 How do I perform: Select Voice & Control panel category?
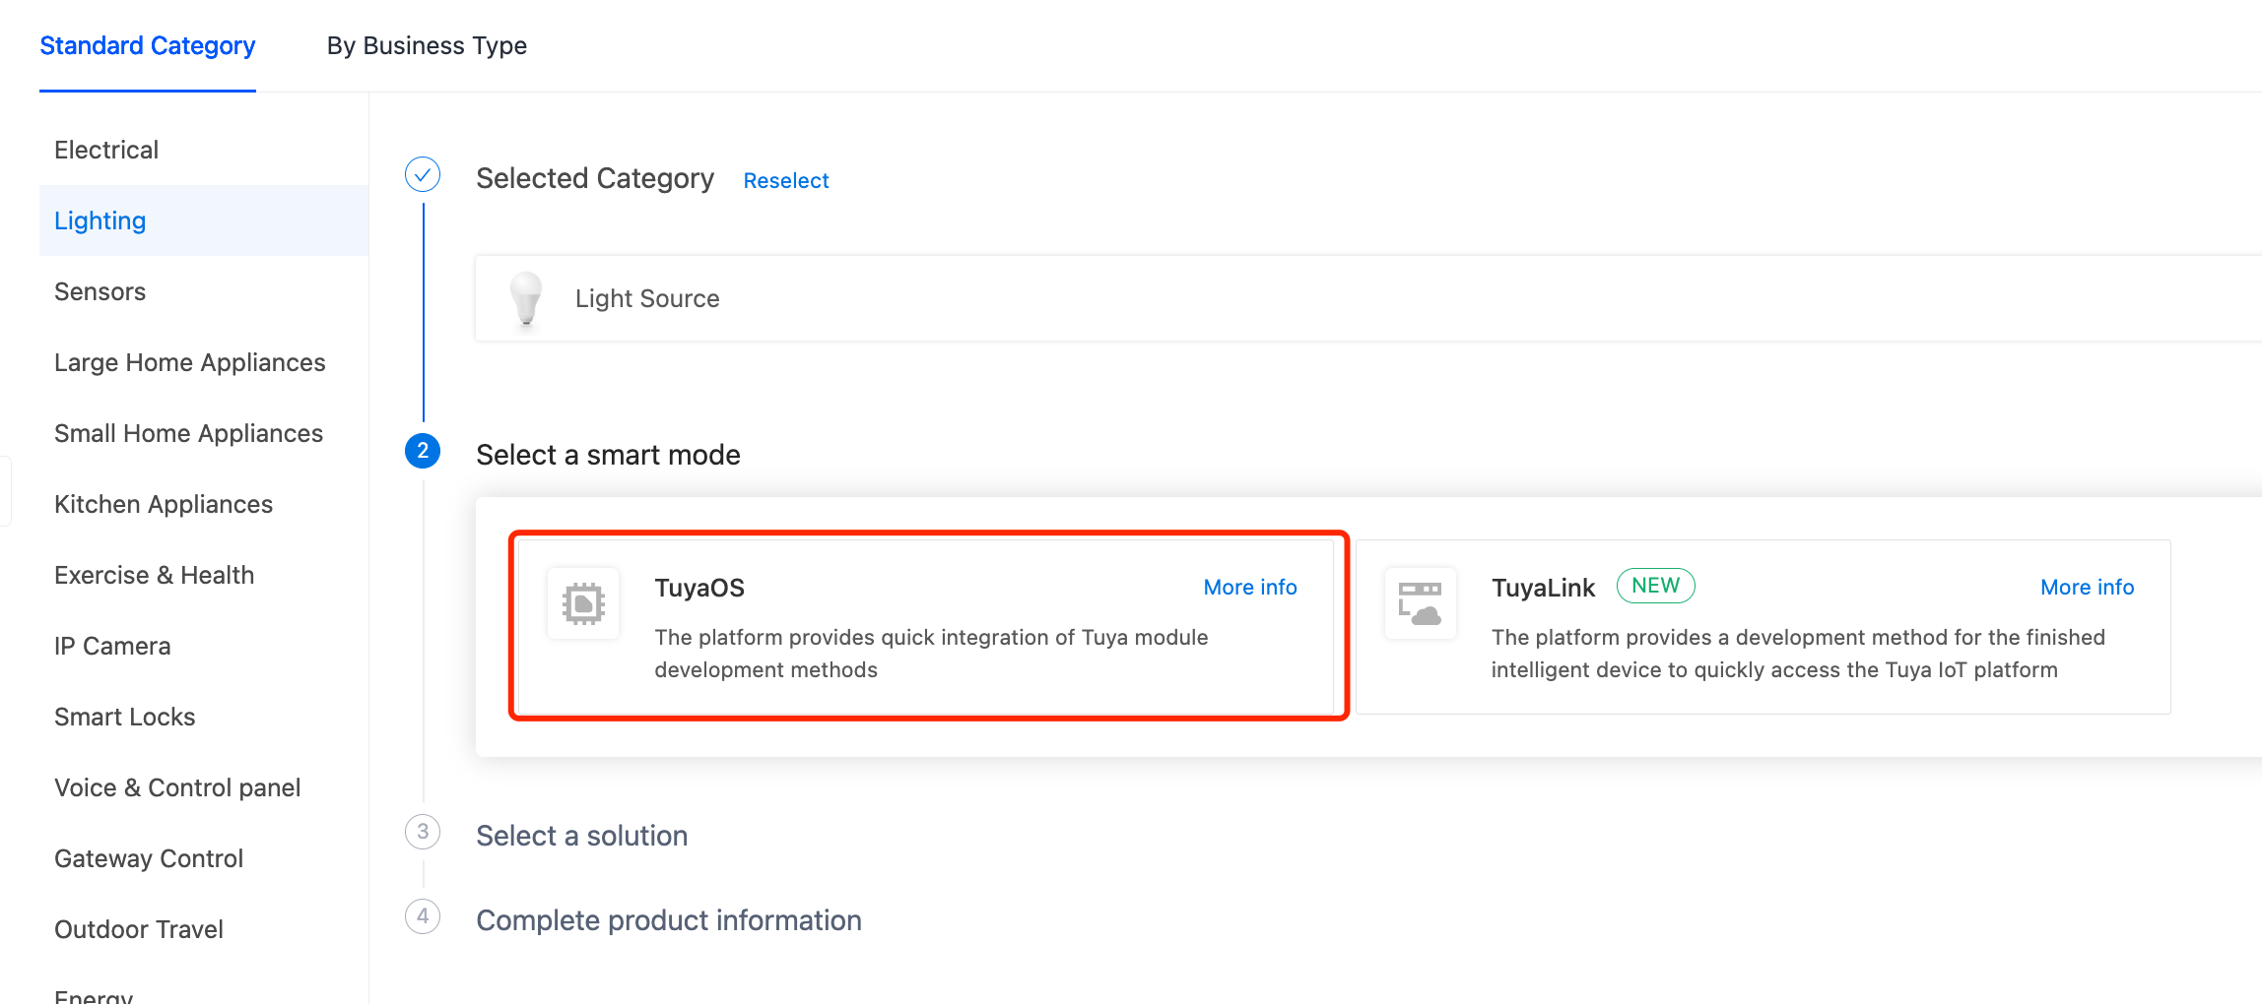coord(204,787)
